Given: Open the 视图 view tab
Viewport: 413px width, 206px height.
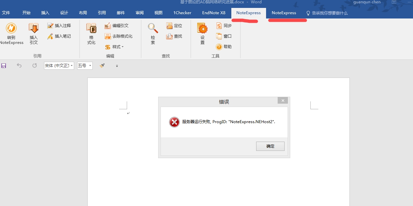Looking at the screenshot, I should tap(159, 13).
